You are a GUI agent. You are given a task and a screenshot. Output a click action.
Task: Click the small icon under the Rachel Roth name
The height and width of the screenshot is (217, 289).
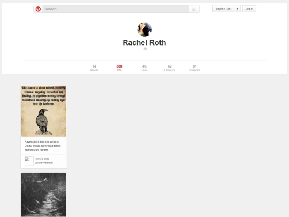pyautogui.click(x=145, y=49)
